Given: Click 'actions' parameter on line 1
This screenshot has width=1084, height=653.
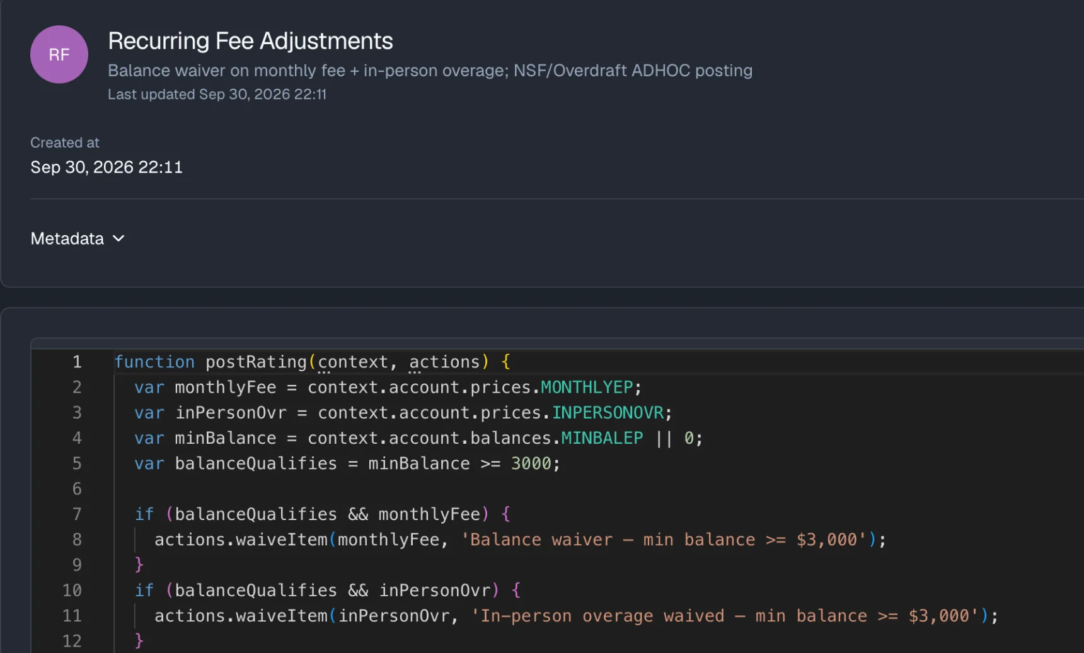Looking at the screenshot, I should coord(444,362).
